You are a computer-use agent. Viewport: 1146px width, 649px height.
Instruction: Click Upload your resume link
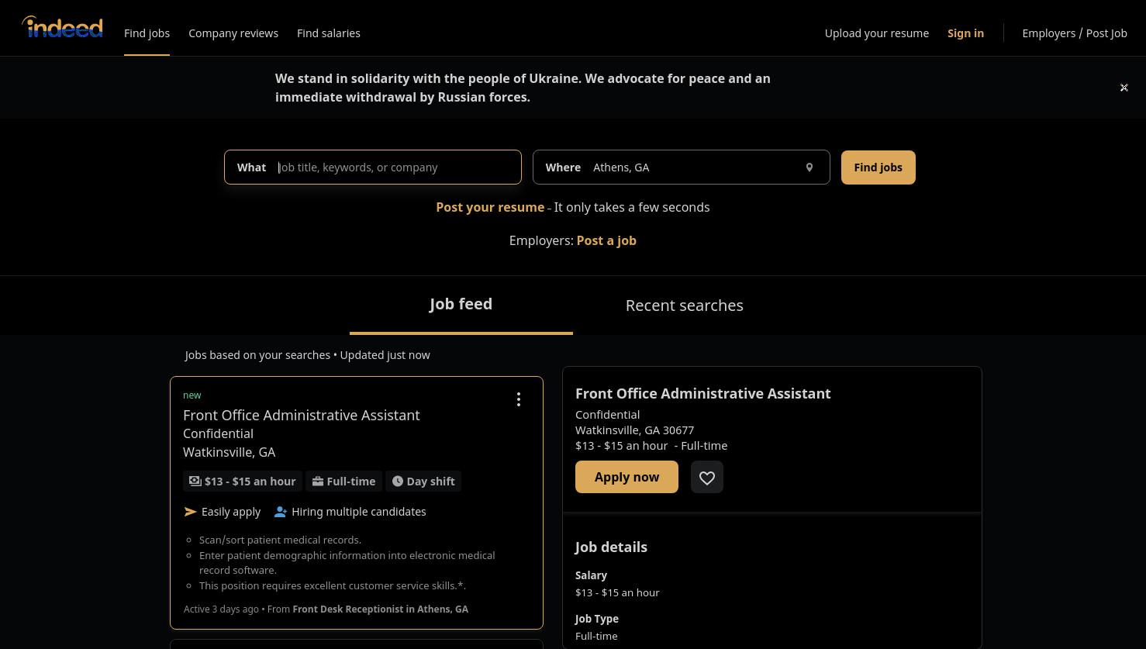[877, 33]
